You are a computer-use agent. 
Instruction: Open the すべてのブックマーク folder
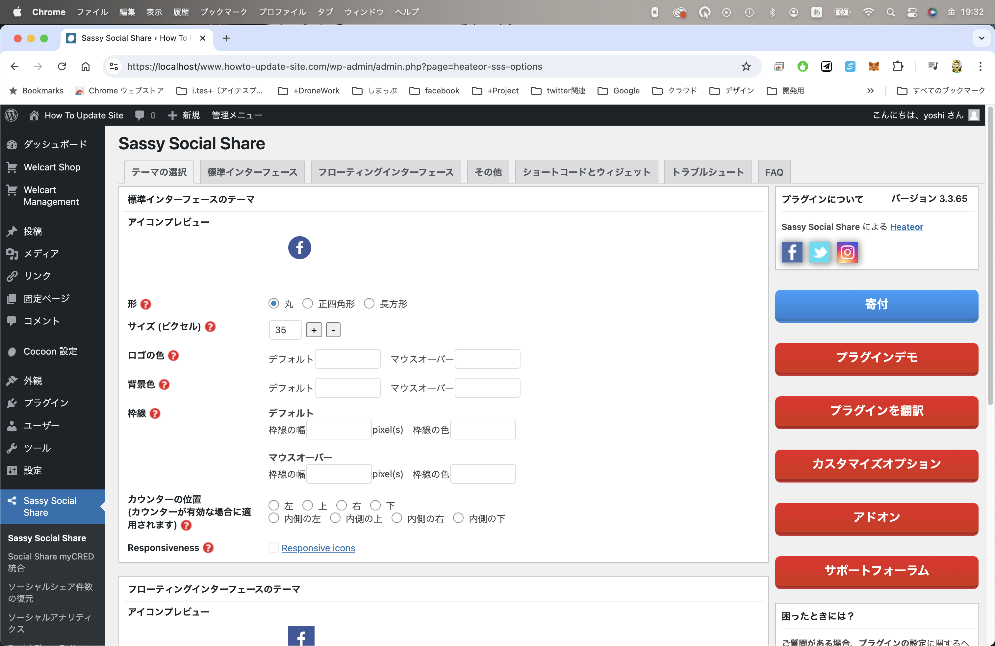coord(941,91)
